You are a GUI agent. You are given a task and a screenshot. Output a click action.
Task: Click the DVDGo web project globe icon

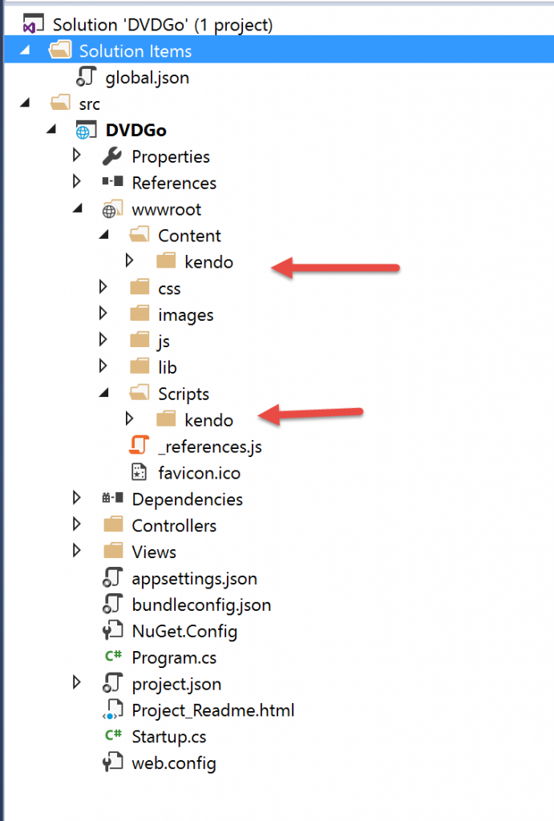point(86,130)
